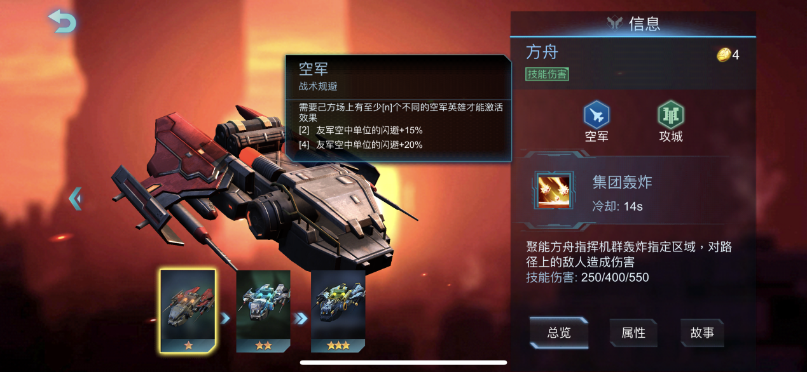Select the 攻城 siege trait icon
The height and width of the screenshot is (372, 807).
670,115
